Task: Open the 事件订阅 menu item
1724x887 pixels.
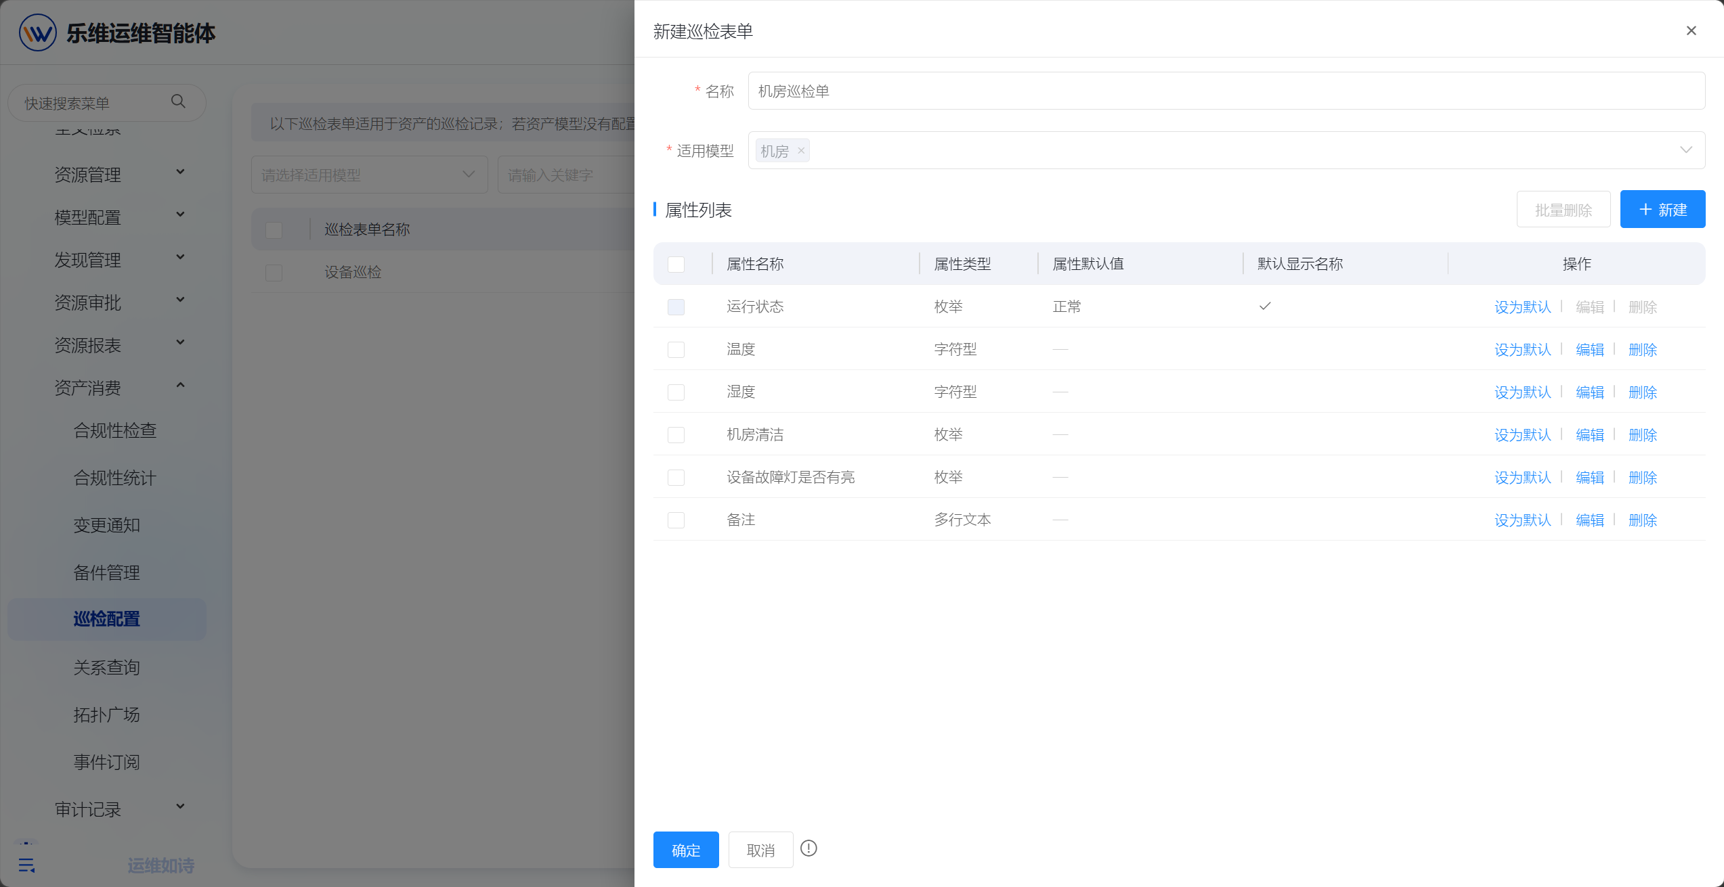Action: (107, 762)
